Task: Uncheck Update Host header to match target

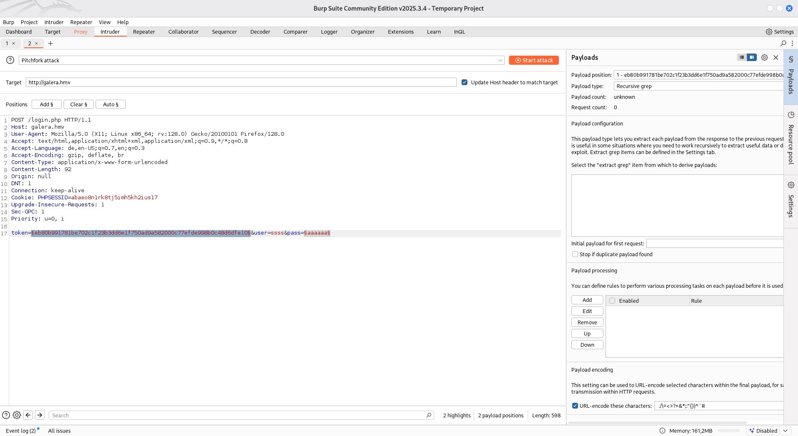Action: (x=464, y=82)
